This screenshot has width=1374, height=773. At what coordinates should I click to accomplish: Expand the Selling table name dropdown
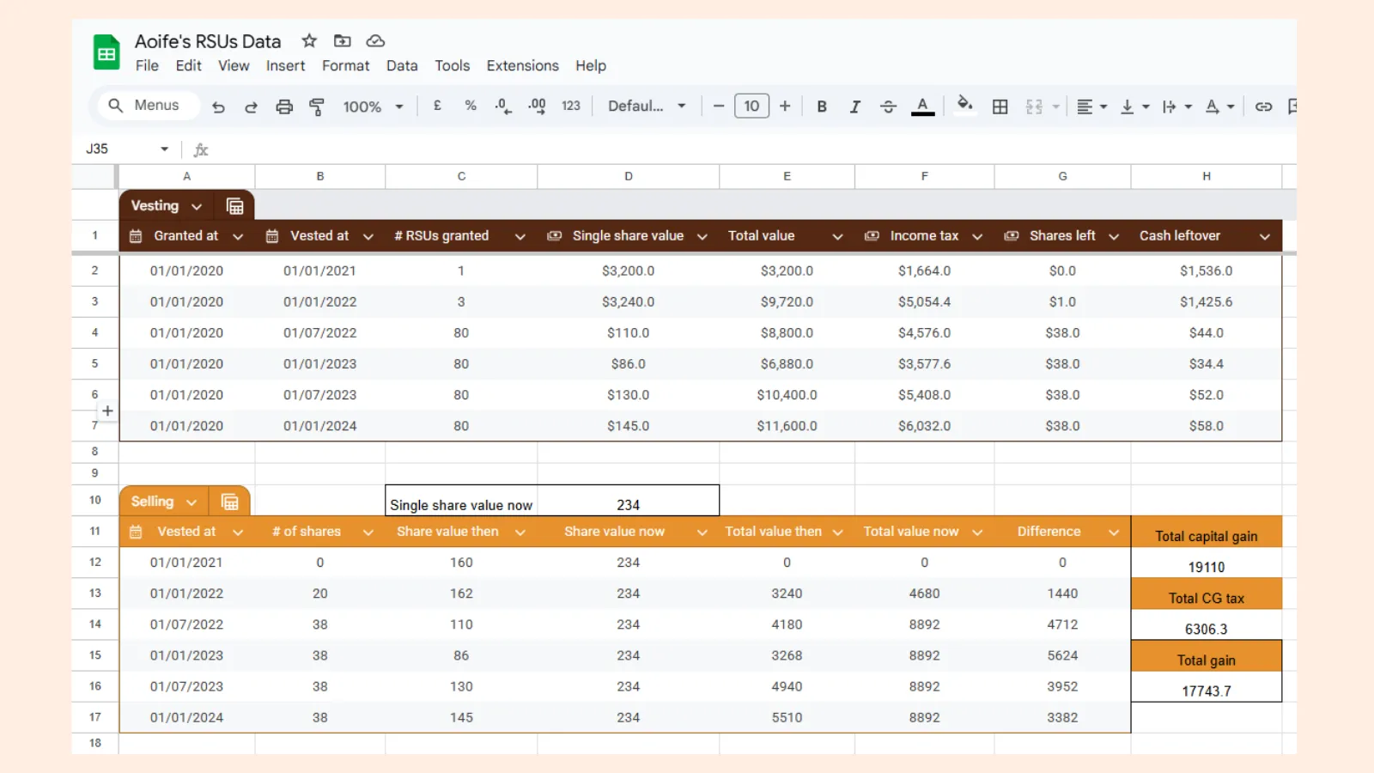(192, 501)
